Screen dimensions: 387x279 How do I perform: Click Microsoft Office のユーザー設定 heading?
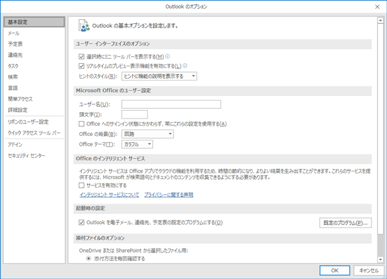[114, 90]
